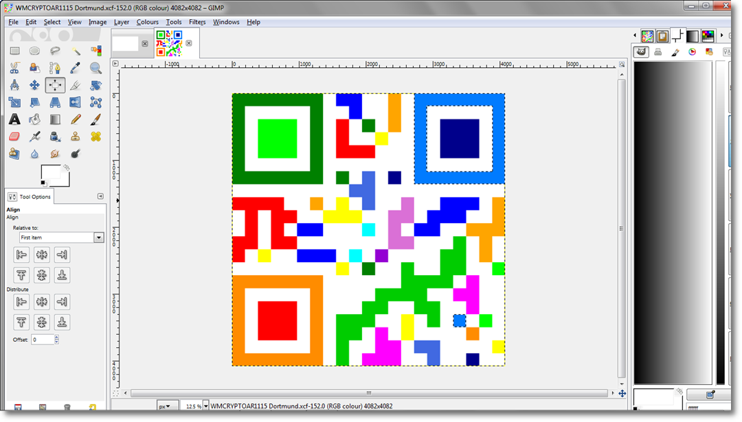Image resolution: width=742 pixels, height=422 pixels.
Task: Select the Eraser tool
Action: coord(14,137)
